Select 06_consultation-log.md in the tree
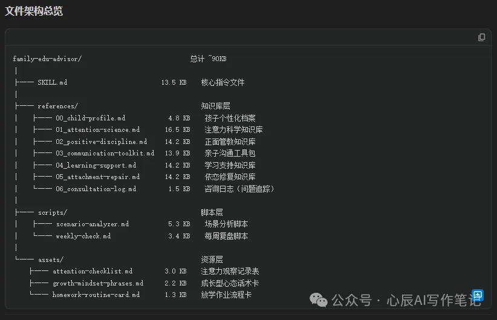 coord(96,189)
